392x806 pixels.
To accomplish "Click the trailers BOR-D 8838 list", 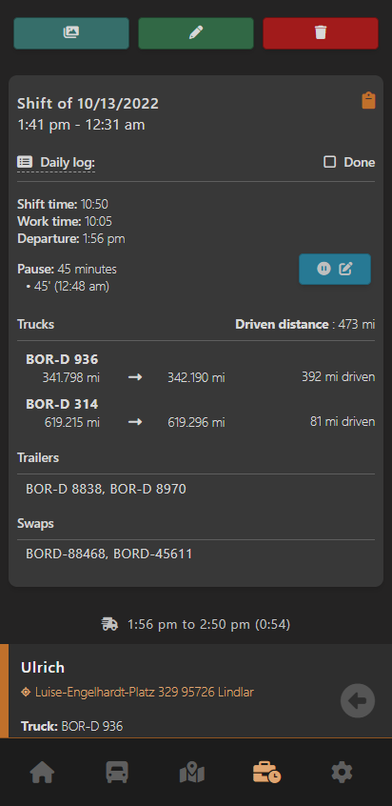I will [x=107, y=490].
